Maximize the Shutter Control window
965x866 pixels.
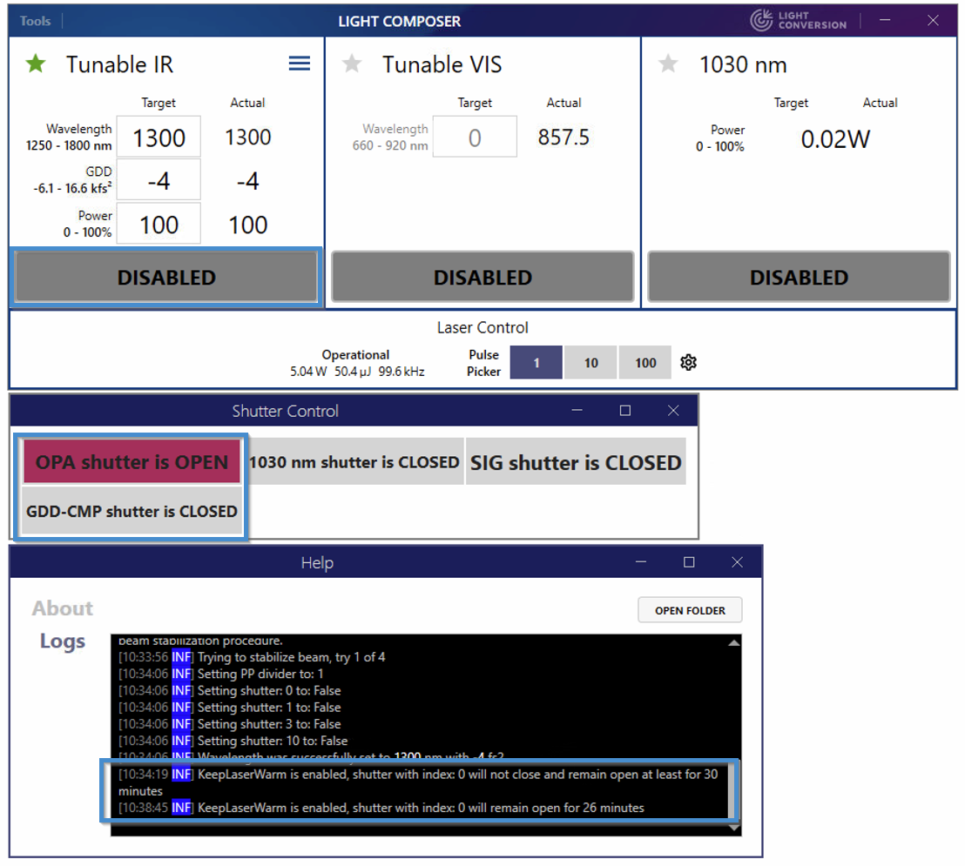(625, 410)
